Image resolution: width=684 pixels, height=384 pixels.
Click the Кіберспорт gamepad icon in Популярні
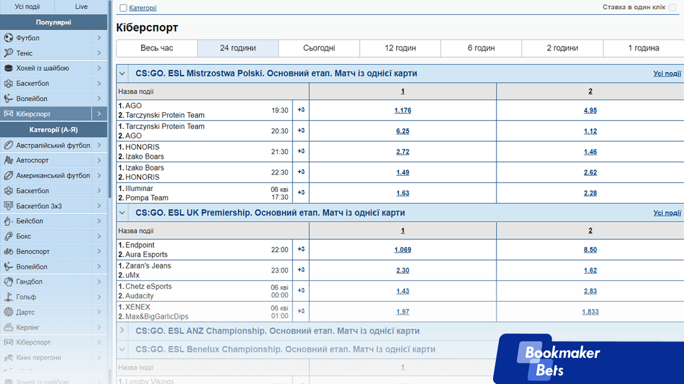click(9, 114)
